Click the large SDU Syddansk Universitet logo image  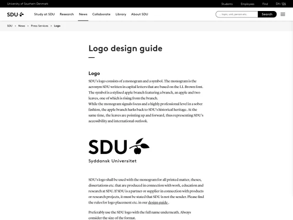(119, 151)
